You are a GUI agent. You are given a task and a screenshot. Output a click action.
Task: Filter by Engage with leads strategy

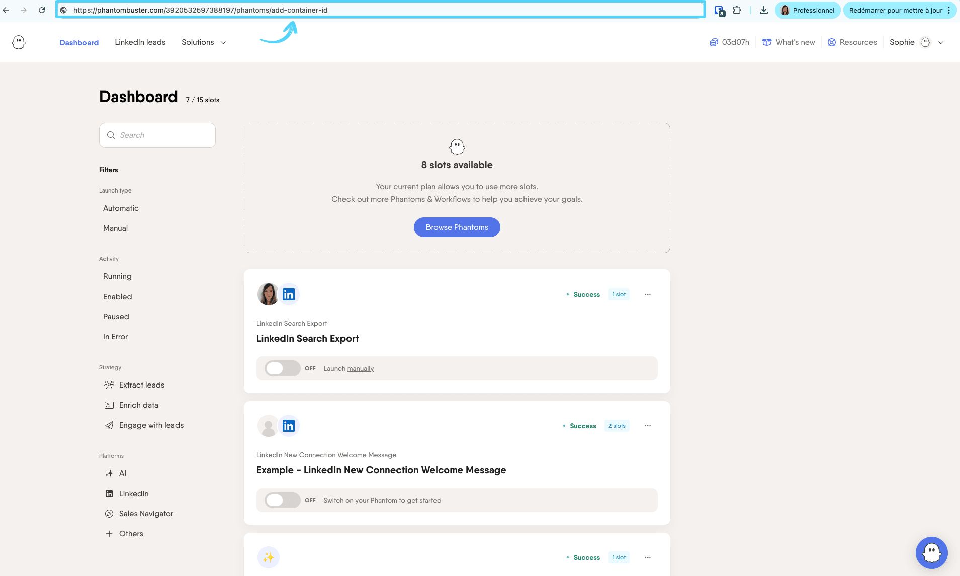tap(144, 425)
